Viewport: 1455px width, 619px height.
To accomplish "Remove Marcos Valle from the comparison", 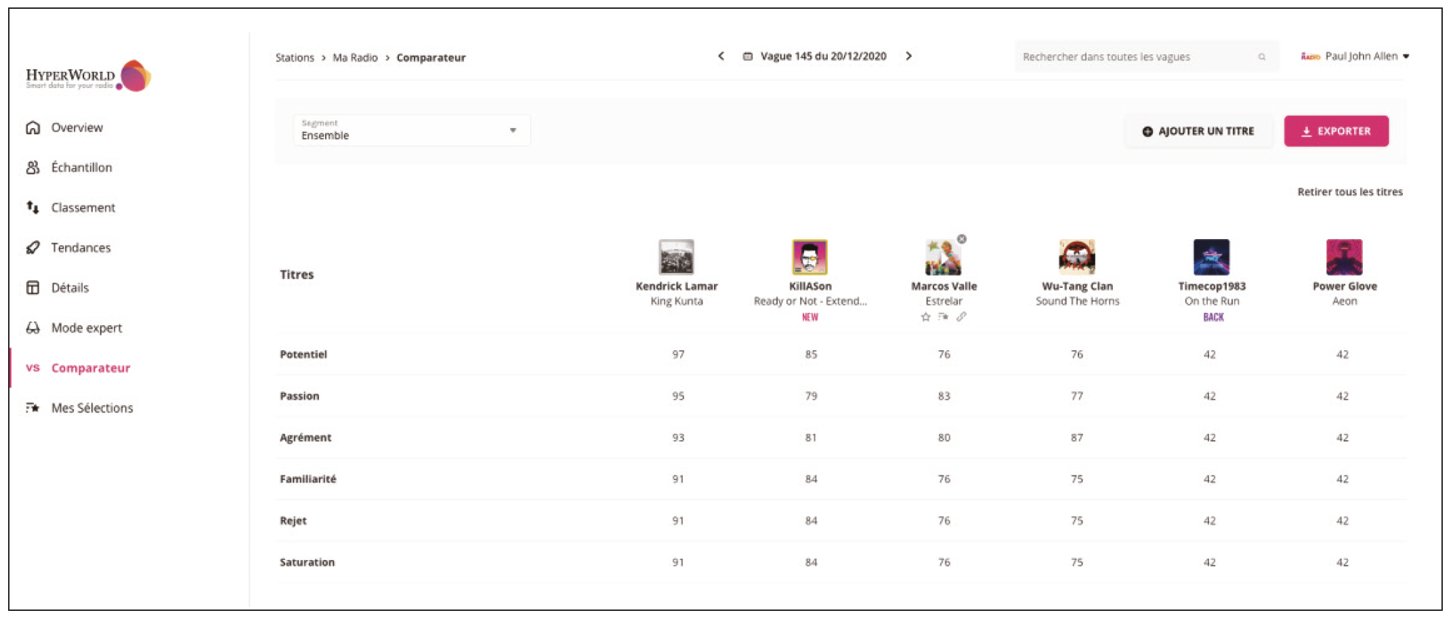I will 961,239.
